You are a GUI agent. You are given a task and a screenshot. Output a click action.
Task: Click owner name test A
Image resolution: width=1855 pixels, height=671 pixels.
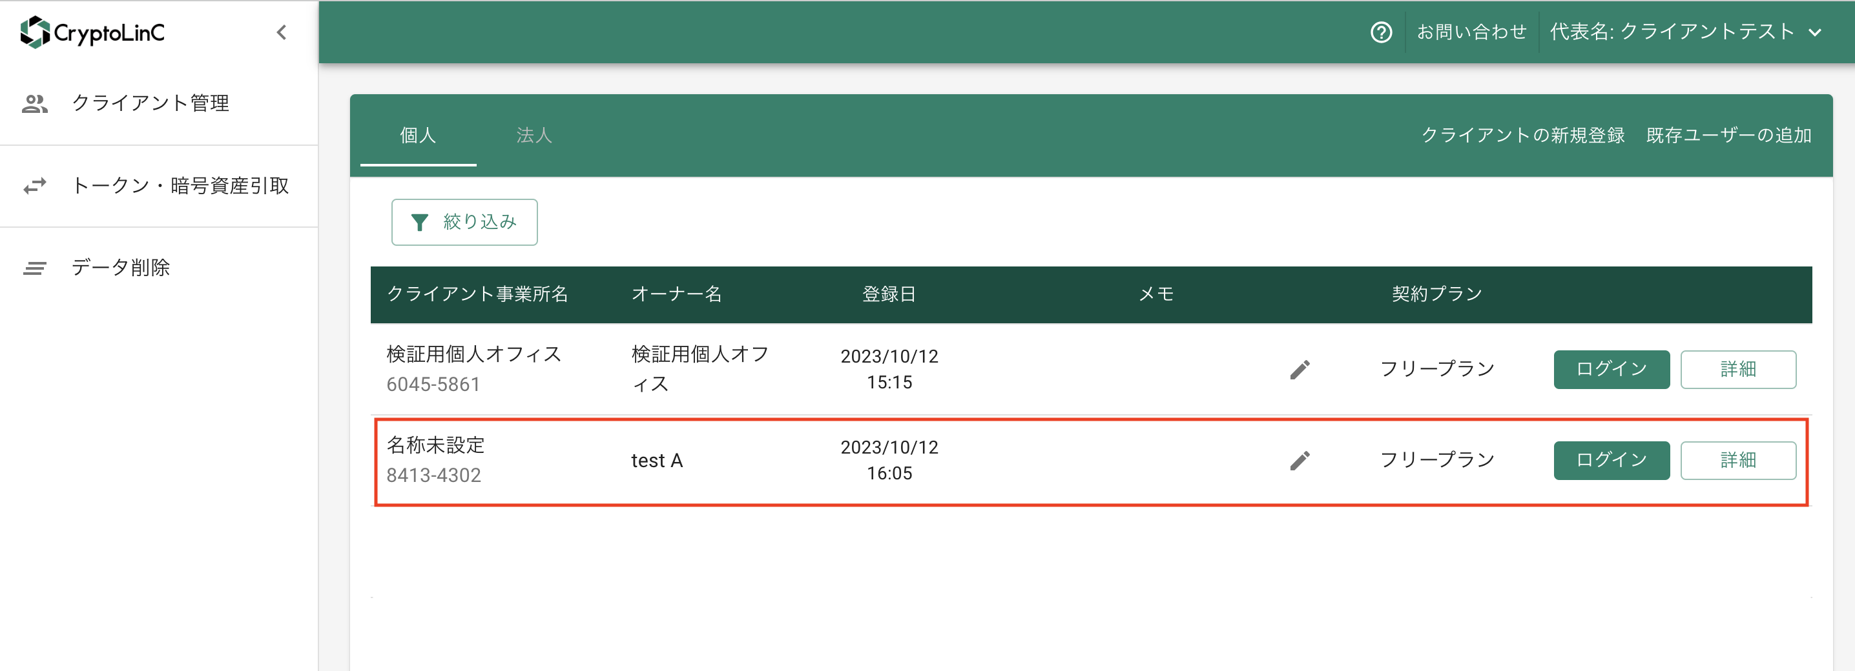coord(657,460)
